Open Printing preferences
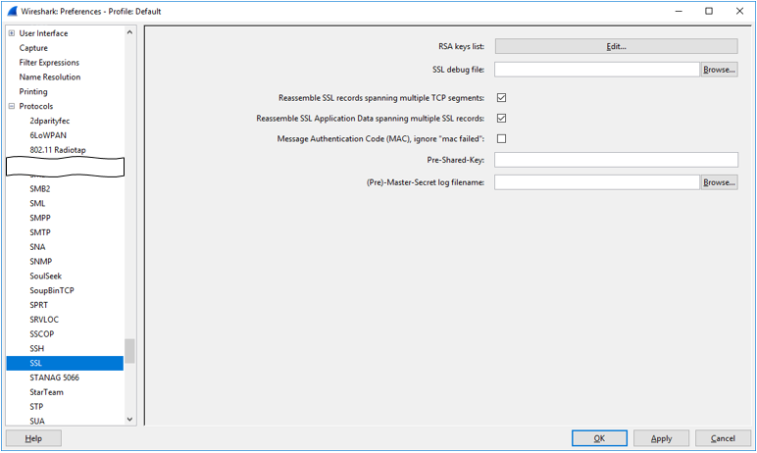The height and width of the screenshot is (453, 757). click(x=33, y=91)
